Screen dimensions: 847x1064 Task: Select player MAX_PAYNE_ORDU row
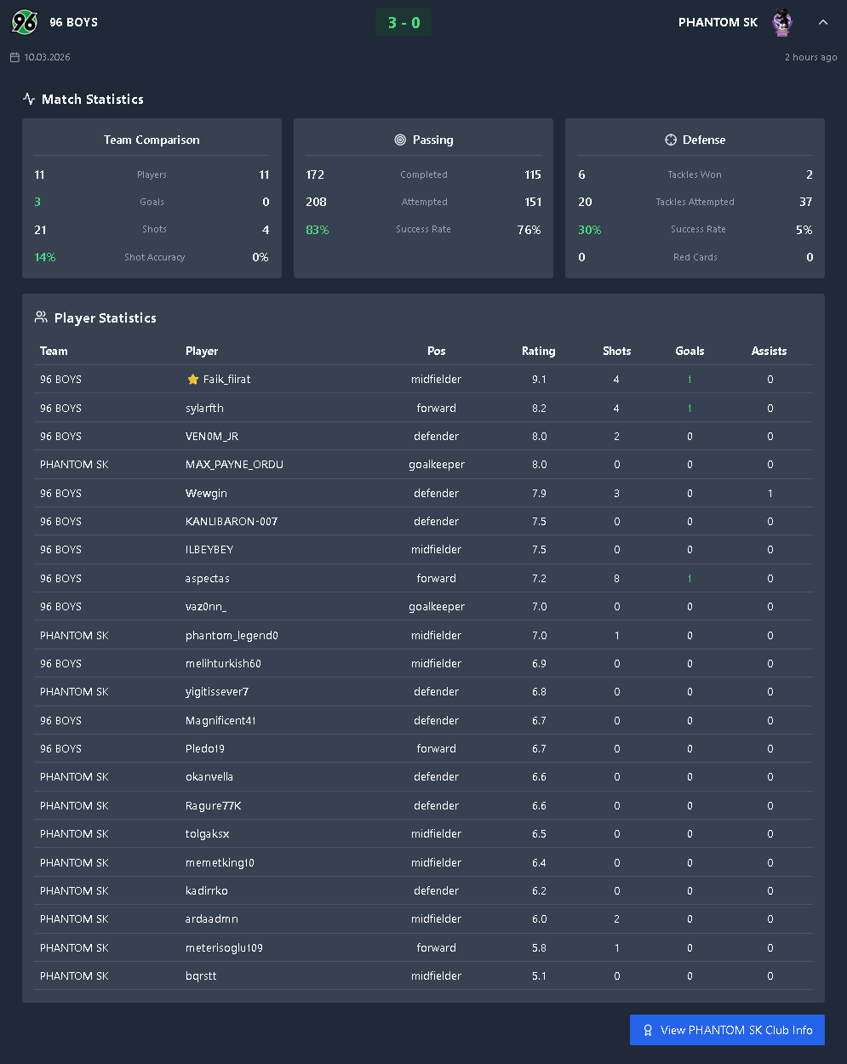[x=234, y=465]
